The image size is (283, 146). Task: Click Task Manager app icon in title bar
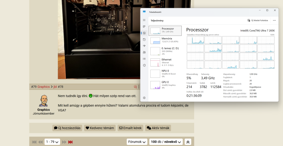(144, 12)
